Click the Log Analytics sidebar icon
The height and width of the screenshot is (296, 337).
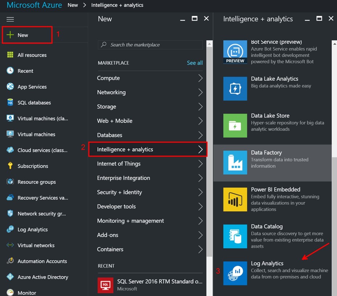[10, 229]
